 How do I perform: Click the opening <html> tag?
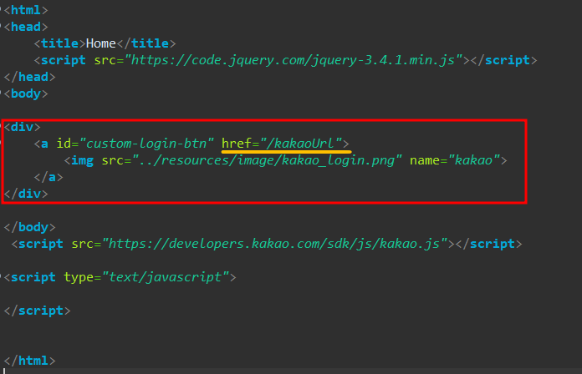click(x=26, y=10)
